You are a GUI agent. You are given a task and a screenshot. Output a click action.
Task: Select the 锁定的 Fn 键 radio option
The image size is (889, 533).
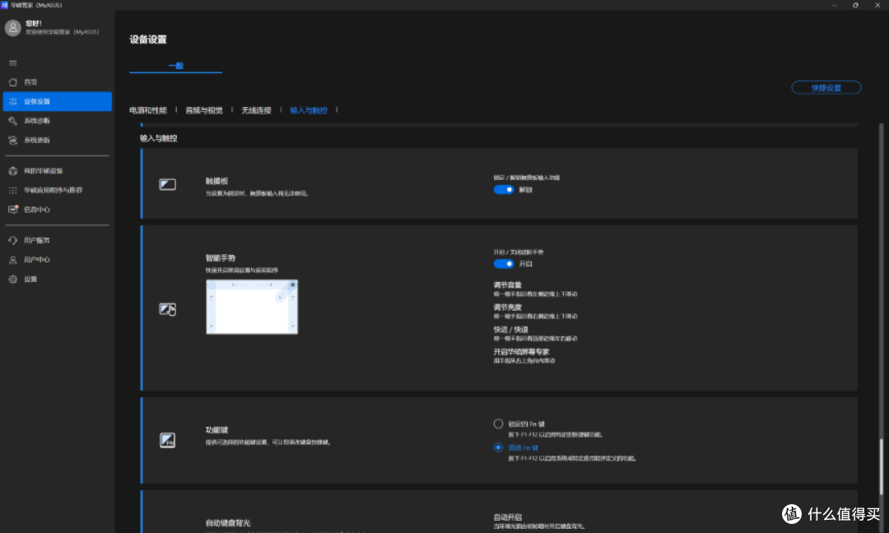498,424
